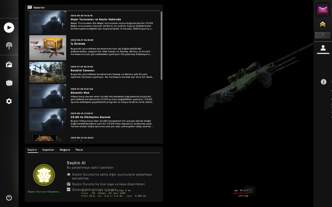Click the item drop case icon in feature list
This screenshot has width=332, height=207.
69,184
